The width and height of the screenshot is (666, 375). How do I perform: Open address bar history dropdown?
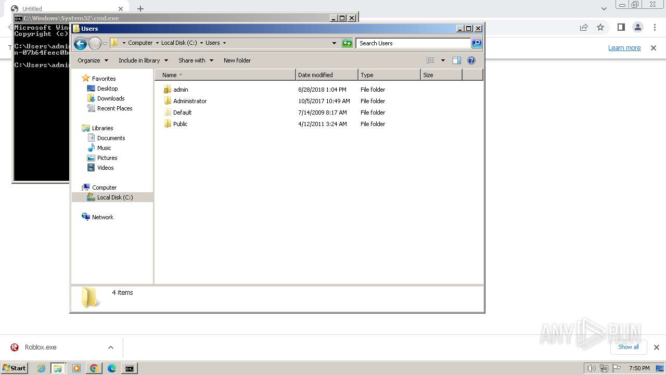click(334, 43)
